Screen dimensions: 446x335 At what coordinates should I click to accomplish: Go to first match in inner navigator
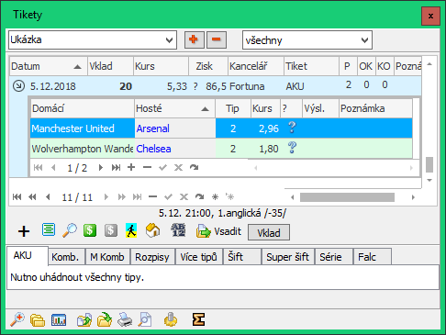click(x=38, y=167)
